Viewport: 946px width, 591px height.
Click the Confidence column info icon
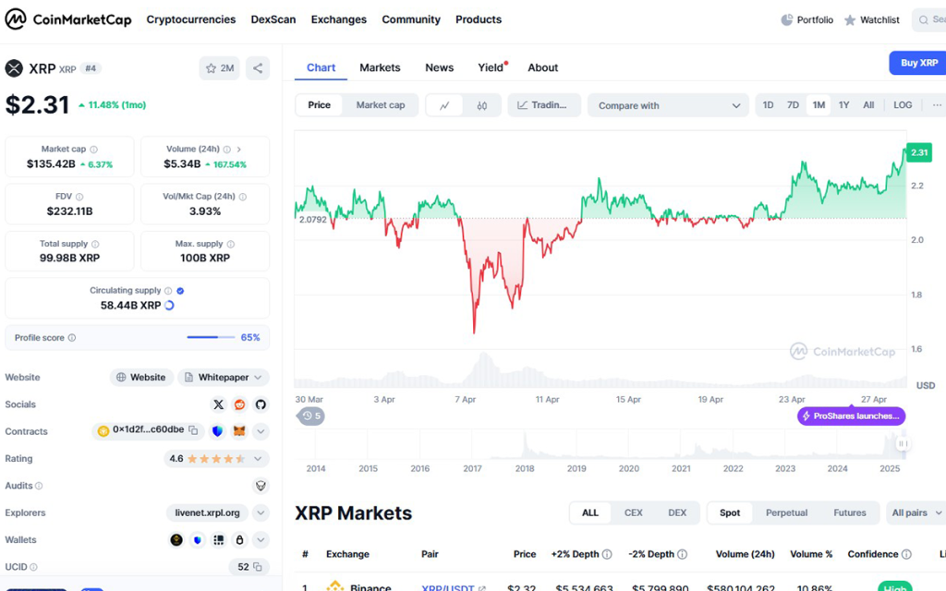(906, 554)
